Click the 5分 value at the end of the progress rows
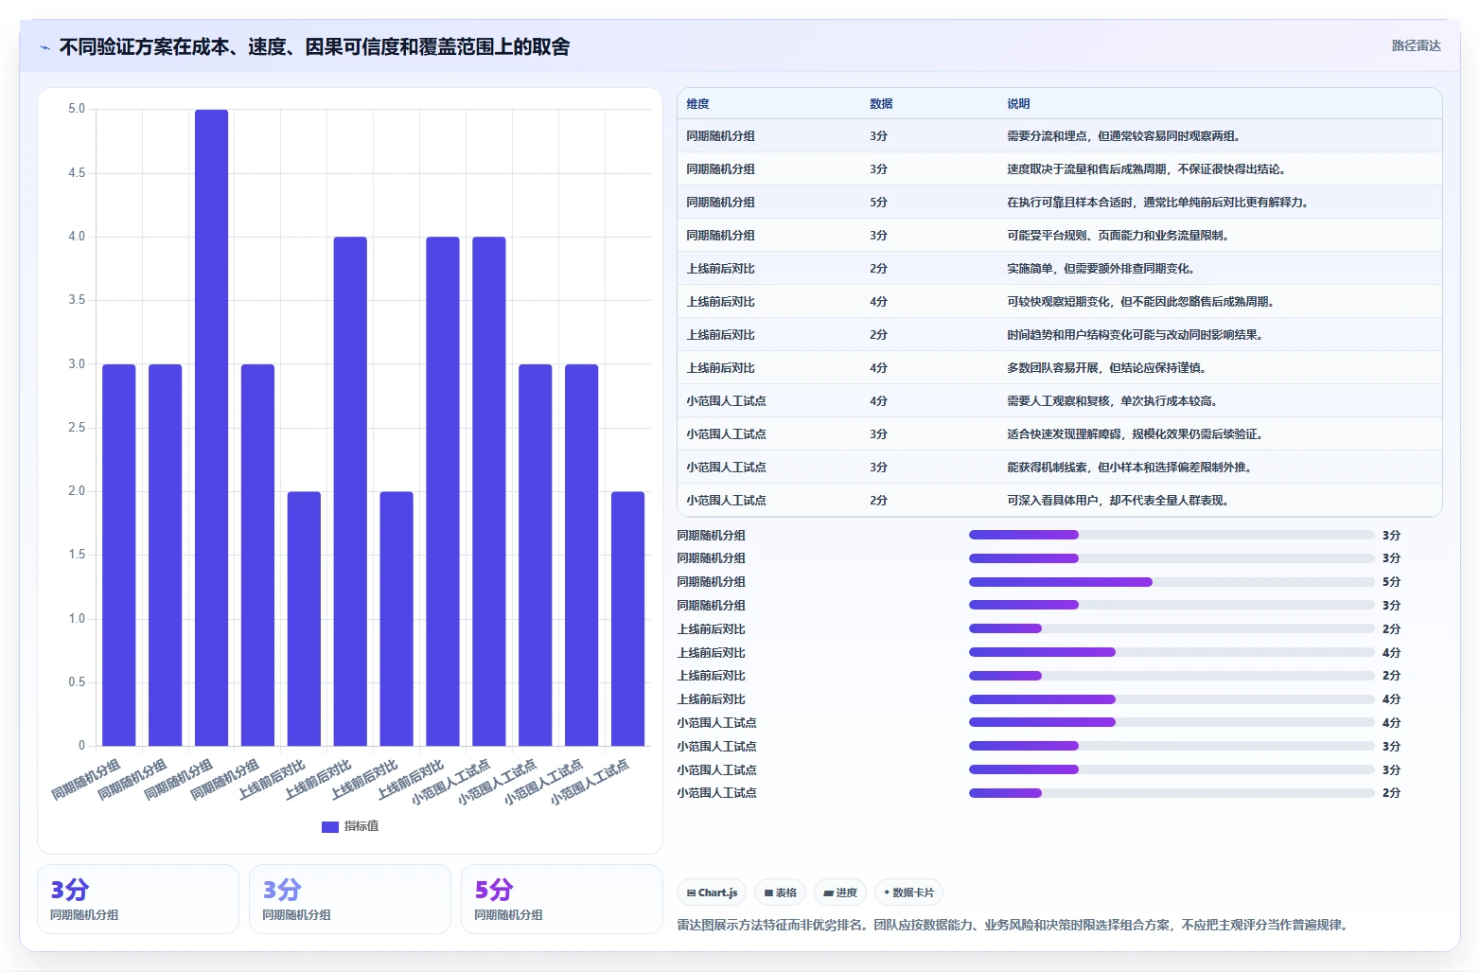 click(1391, 582)
